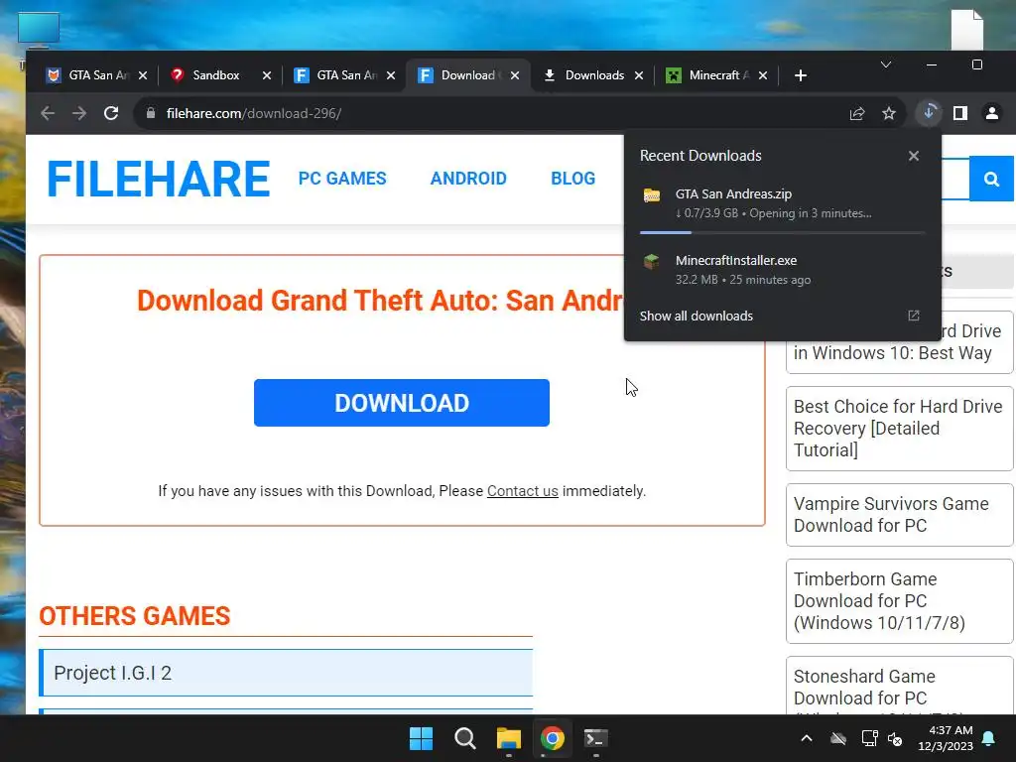Close the Sandbox tab

pyautogui.click(x=266, y=75)
